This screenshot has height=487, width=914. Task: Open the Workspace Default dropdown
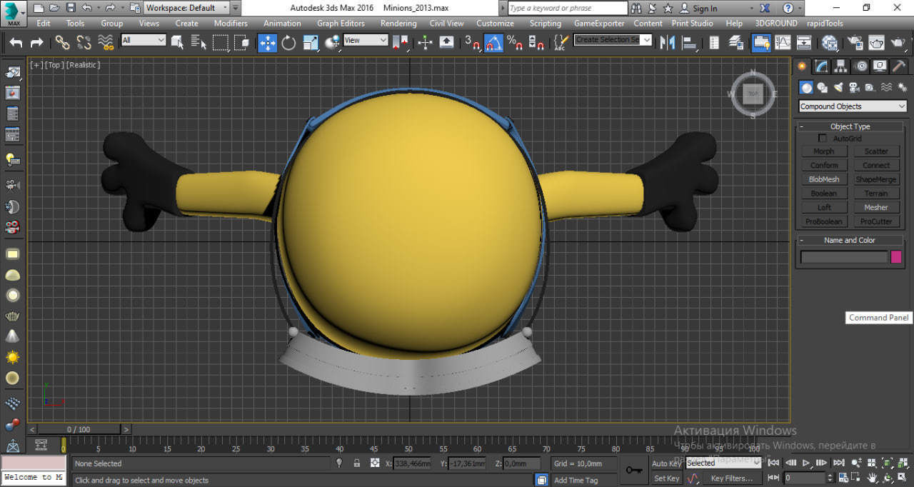click(186, 8)
